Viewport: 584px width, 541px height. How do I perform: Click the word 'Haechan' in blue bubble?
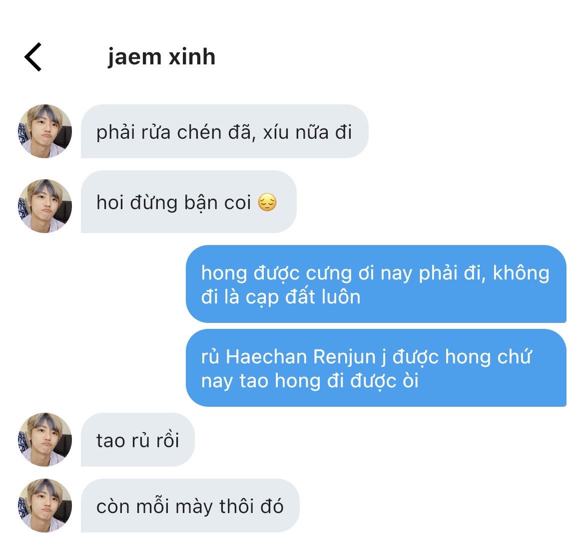[x=266, y=356]
